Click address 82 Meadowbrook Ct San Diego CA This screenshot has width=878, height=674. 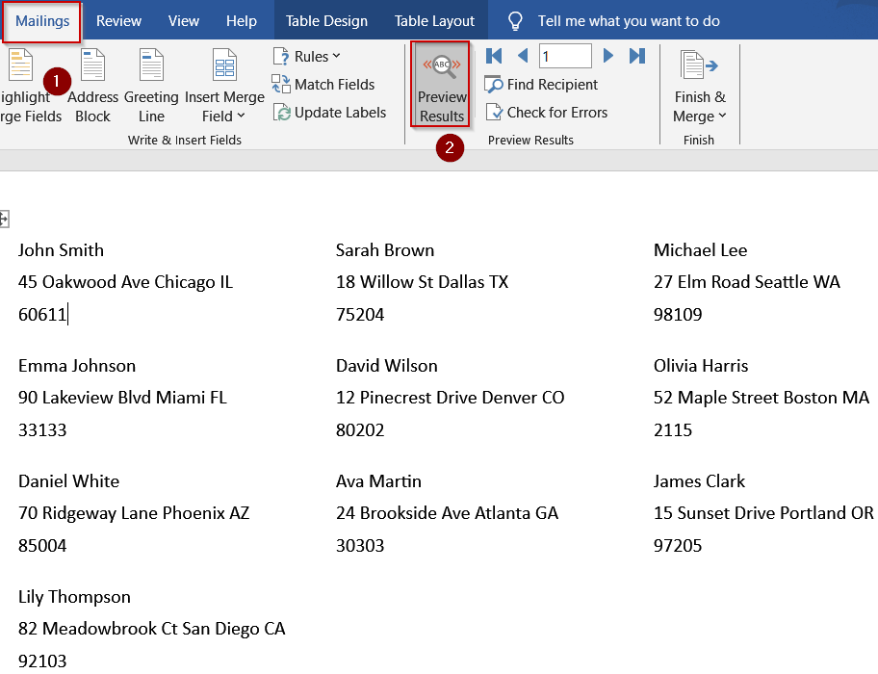[152, 629]
